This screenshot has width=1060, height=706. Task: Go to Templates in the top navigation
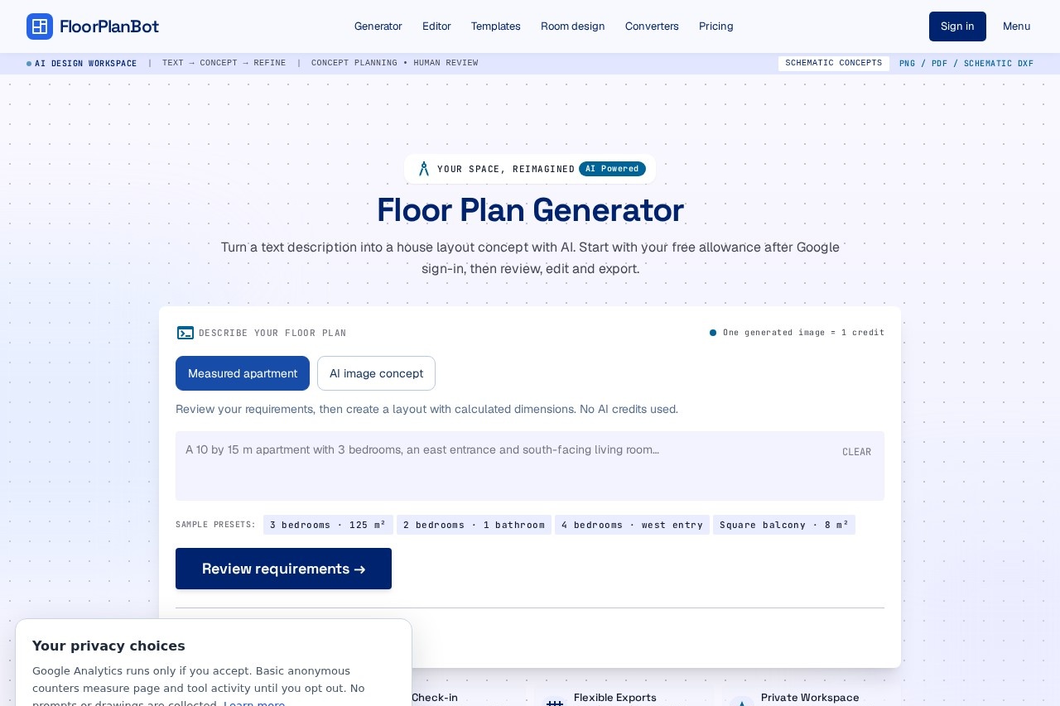coord(496,26)
